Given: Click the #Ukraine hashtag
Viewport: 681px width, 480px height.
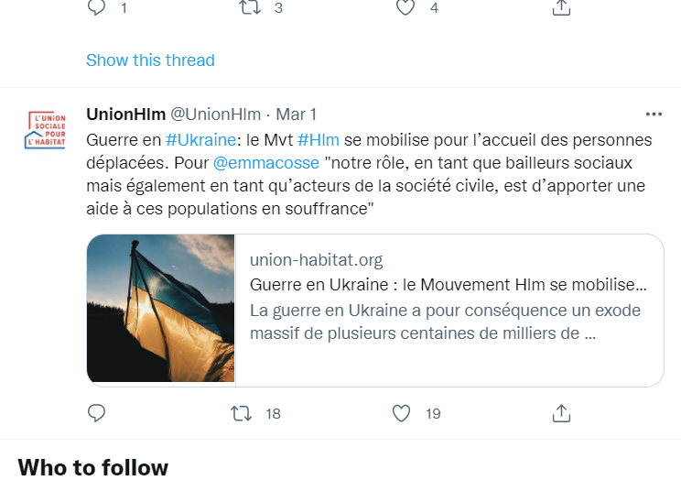Looking at the screenshot, I should (x=200, y=140).
